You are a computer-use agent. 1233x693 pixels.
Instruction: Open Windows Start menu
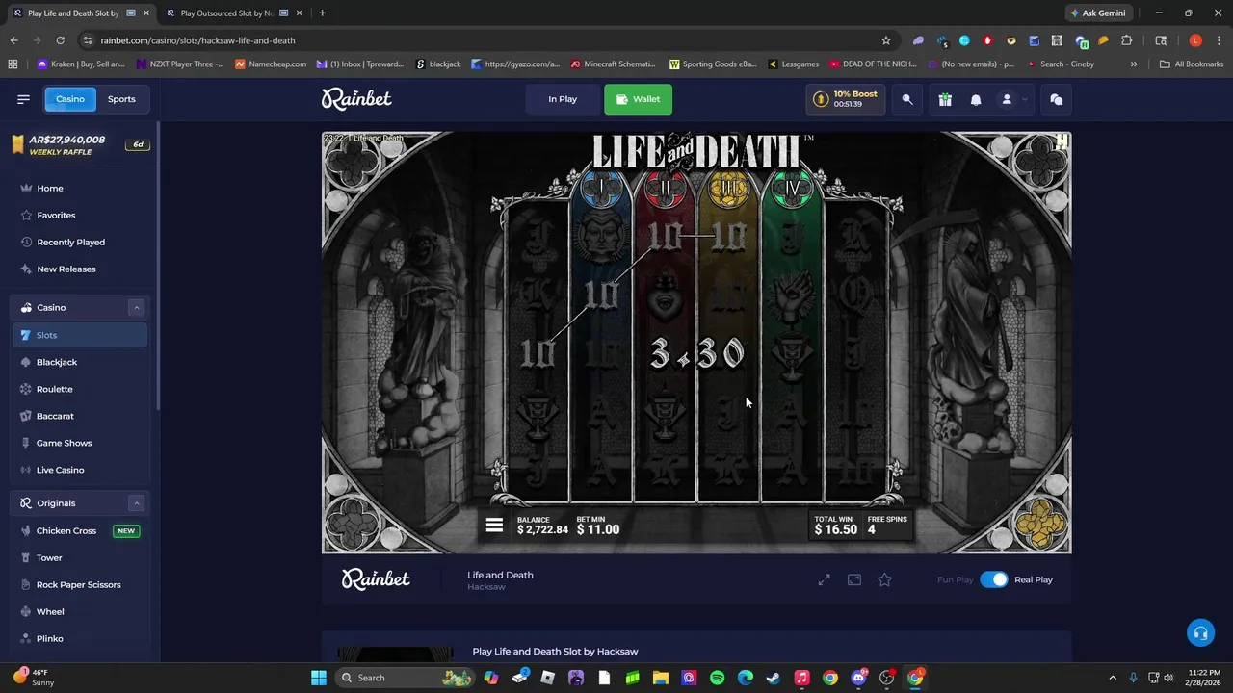click(x=319, y=678)
